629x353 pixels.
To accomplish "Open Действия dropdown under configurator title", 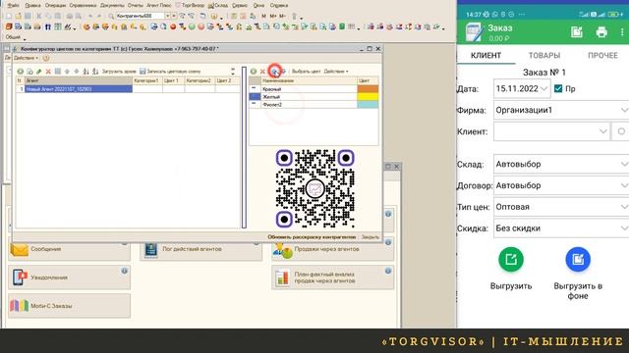I will coord(27,58).
